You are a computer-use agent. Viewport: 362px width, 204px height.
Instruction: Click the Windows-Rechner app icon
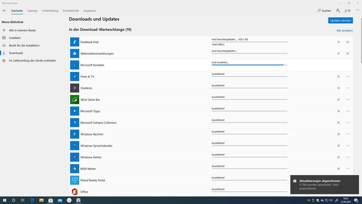pyautogui.click(x=75, y=134)
